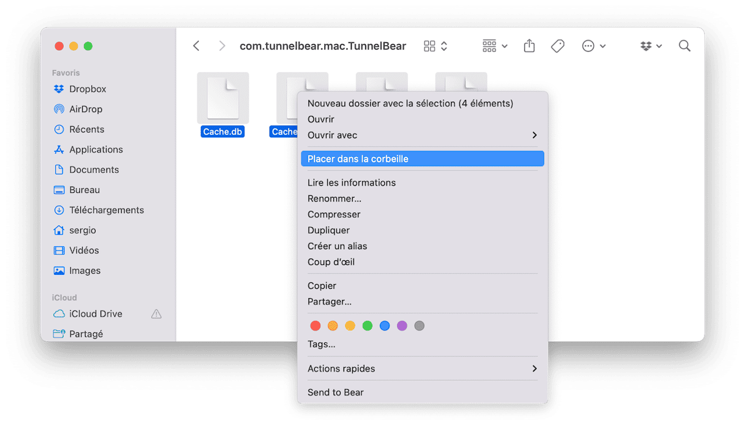Go back with the left chevron
745x423 pixels.
point(196,46)
